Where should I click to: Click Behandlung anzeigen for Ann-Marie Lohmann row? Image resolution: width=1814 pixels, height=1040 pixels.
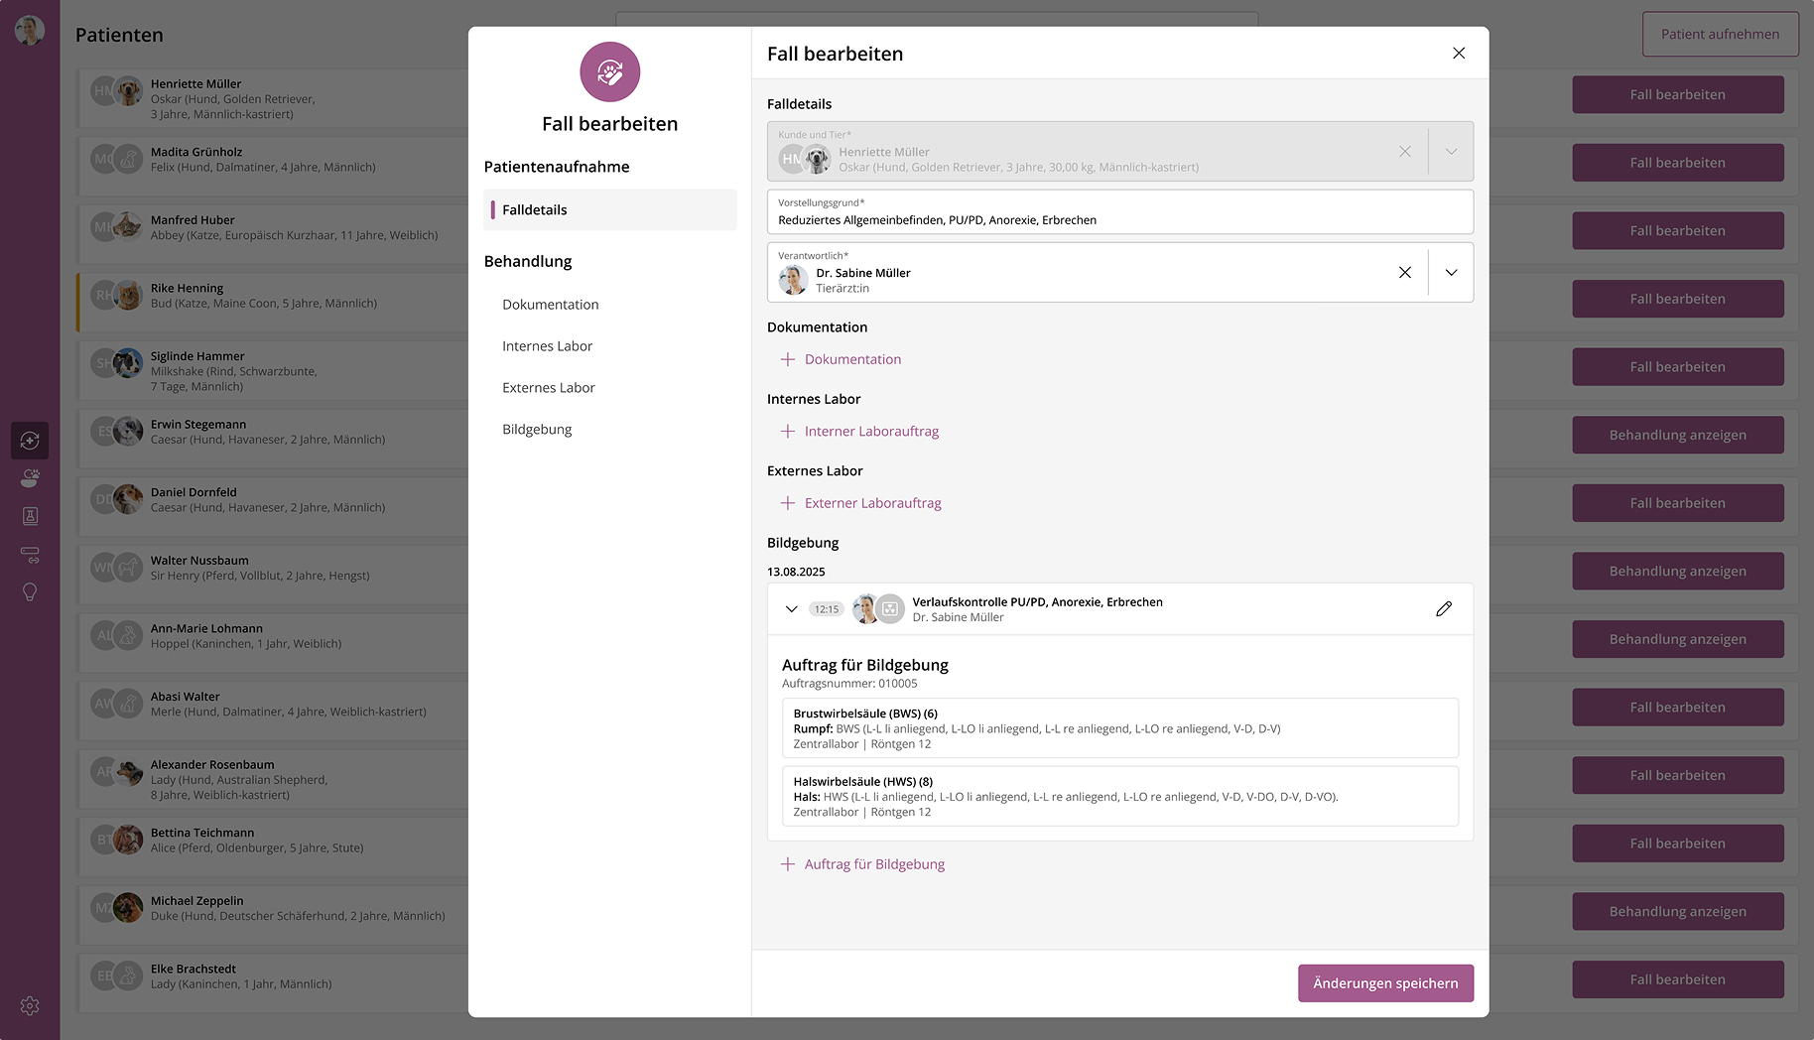tap(1677, 639)
